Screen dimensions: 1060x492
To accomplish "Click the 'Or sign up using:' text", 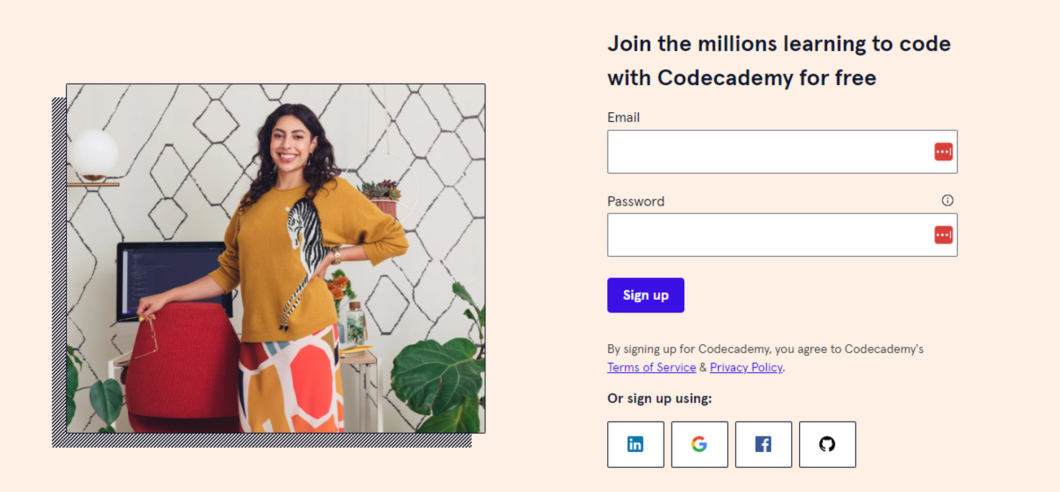I will (x=659, y=398).
